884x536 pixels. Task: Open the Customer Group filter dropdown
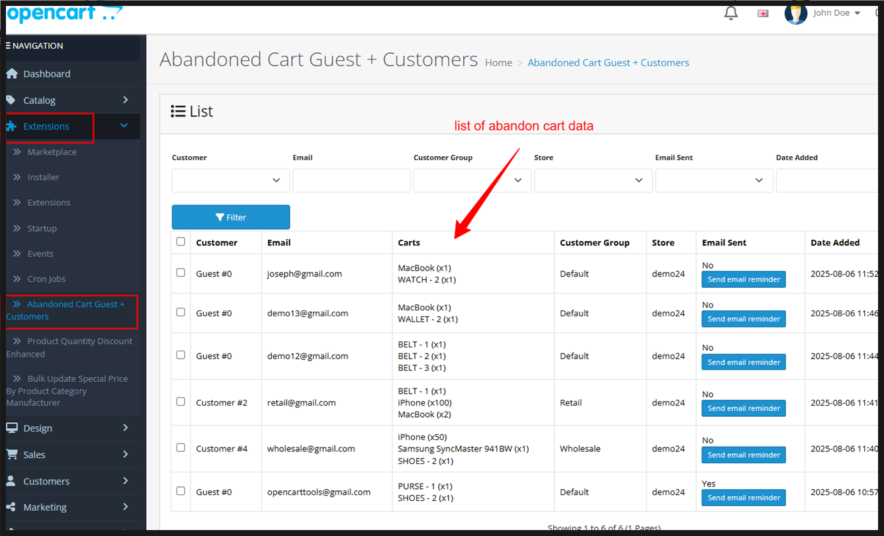coord(472,180)
